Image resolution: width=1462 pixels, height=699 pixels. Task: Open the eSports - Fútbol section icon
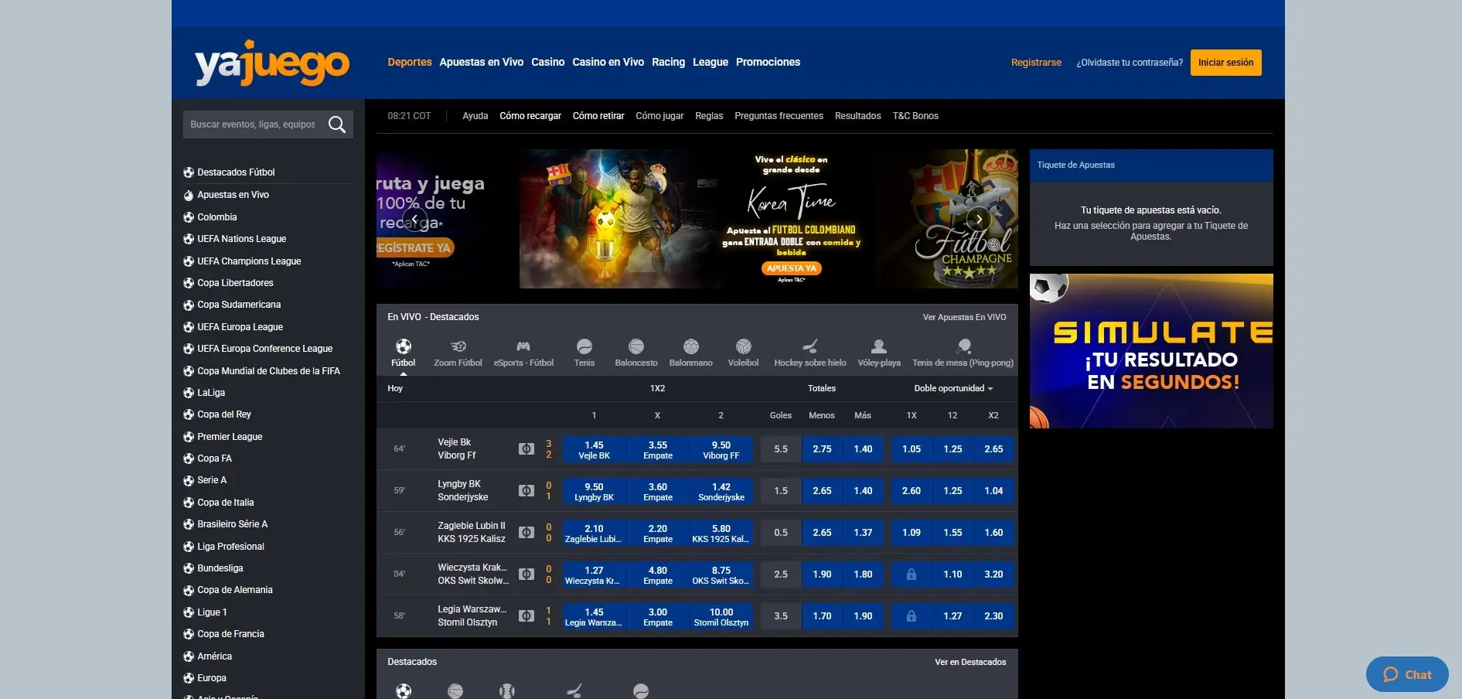523,346
